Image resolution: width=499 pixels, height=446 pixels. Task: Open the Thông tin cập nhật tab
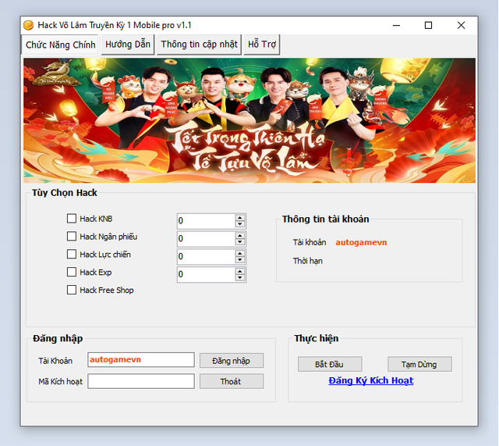coord(199,45)
